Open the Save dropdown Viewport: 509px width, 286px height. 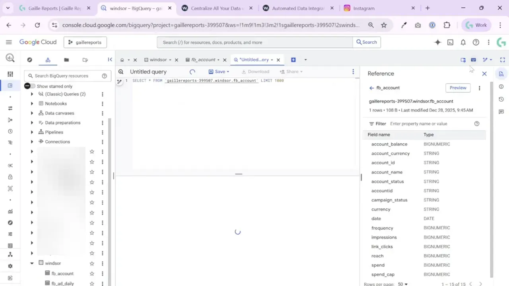tap(219, 71)
